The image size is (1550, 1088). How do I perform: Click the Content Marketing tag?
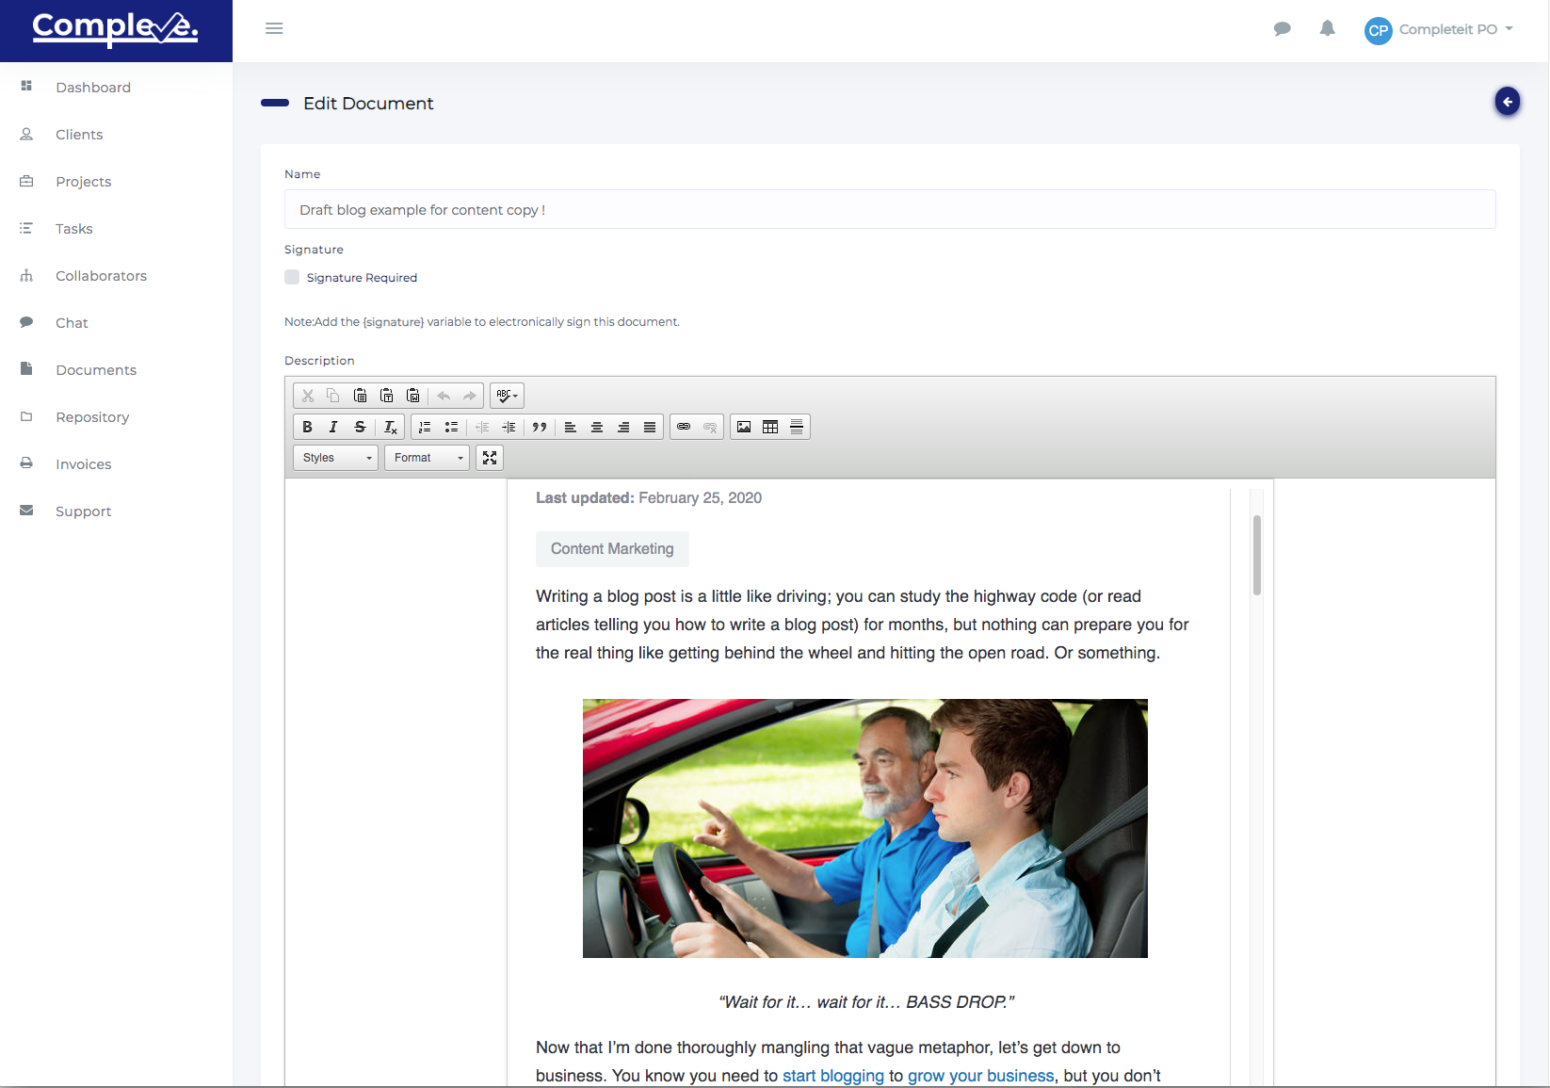[612, 549]
